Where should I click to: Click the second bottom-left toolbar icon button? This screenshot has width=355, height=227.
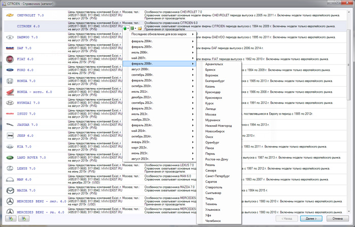23,218
